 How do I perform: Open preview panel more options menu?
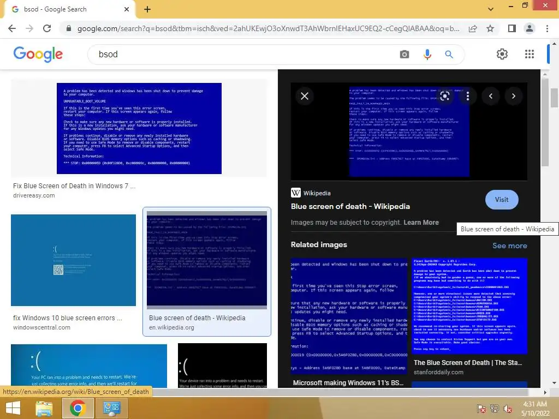(x=468, y=96)
